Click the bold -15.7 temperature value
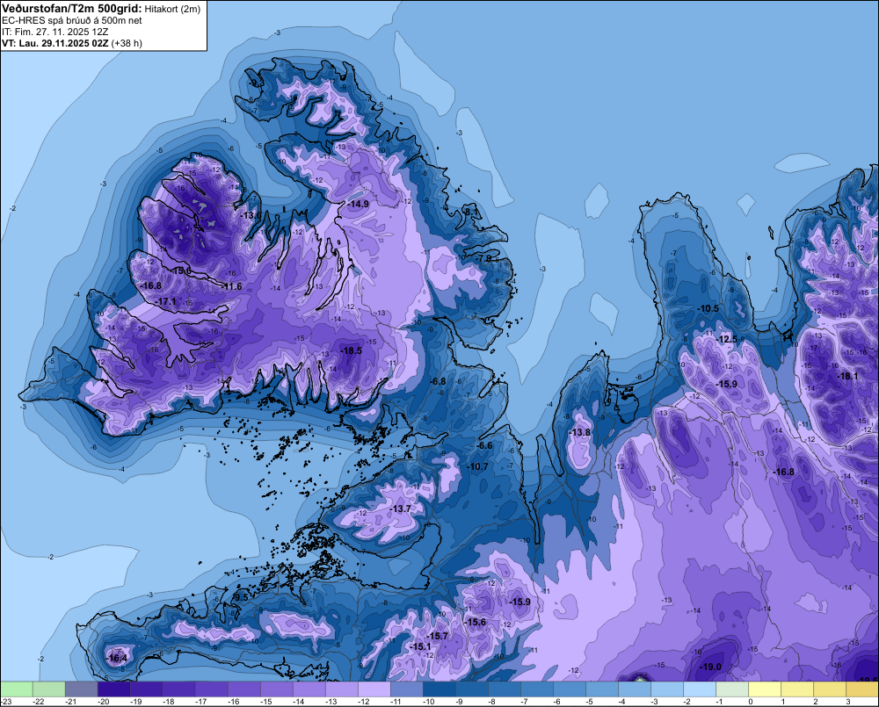Viewport: 879px width, 707px height. [x=437, y=636]
